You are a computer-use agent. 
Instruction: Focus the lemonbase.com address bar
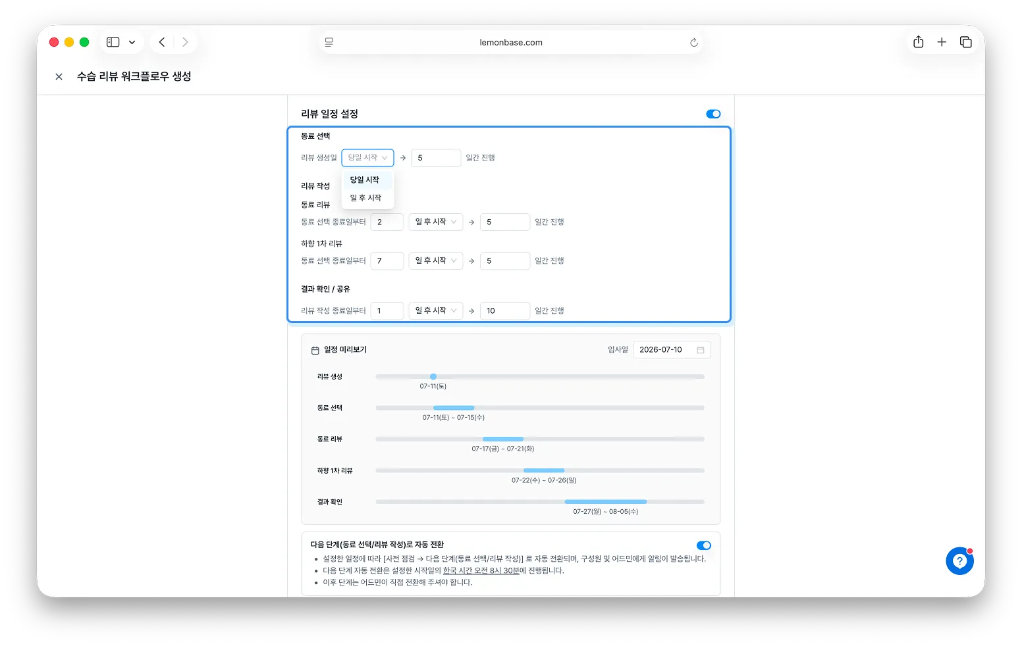pyautogui.click(x=511, y=42)
